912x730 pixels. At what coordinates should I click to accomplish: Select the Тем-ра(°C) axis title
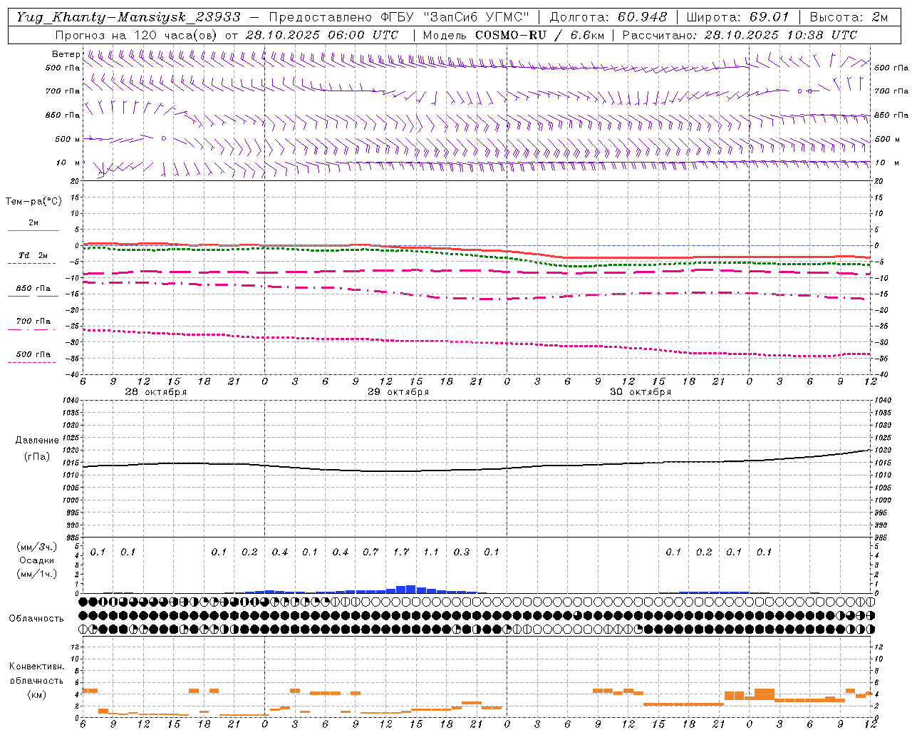(33, 202)
